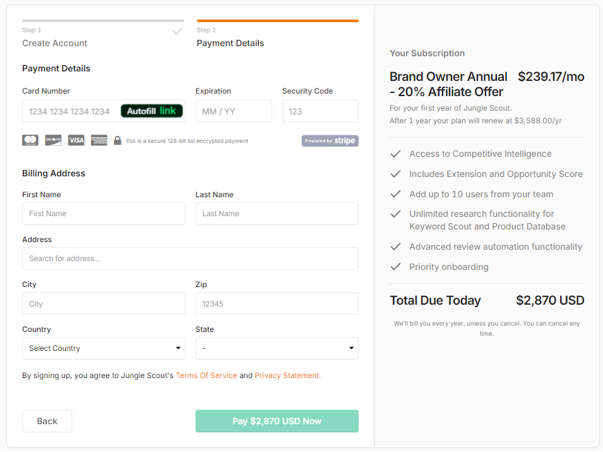Screen dimensions: 603x452
Task: Click the Total Due Today label
Action: click(435, 300)
